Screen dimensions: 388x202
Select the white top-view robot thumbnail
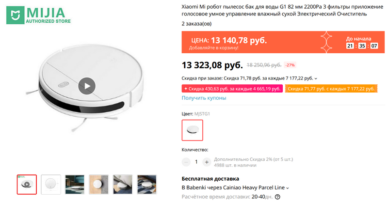[51, 185]
